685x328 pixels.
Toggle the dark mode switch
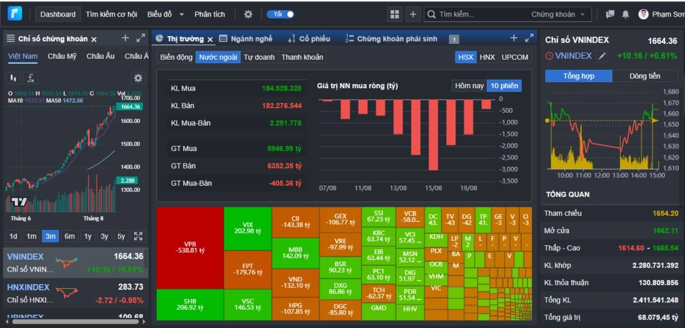(x=284, y=14)
